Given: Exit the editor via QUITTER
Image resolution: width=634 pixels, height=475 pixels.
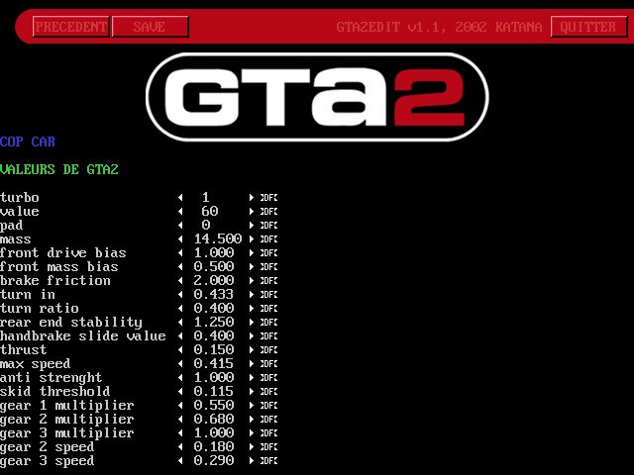Looking at the screenshot, I should pyautogui.click(x=589, y=27).
